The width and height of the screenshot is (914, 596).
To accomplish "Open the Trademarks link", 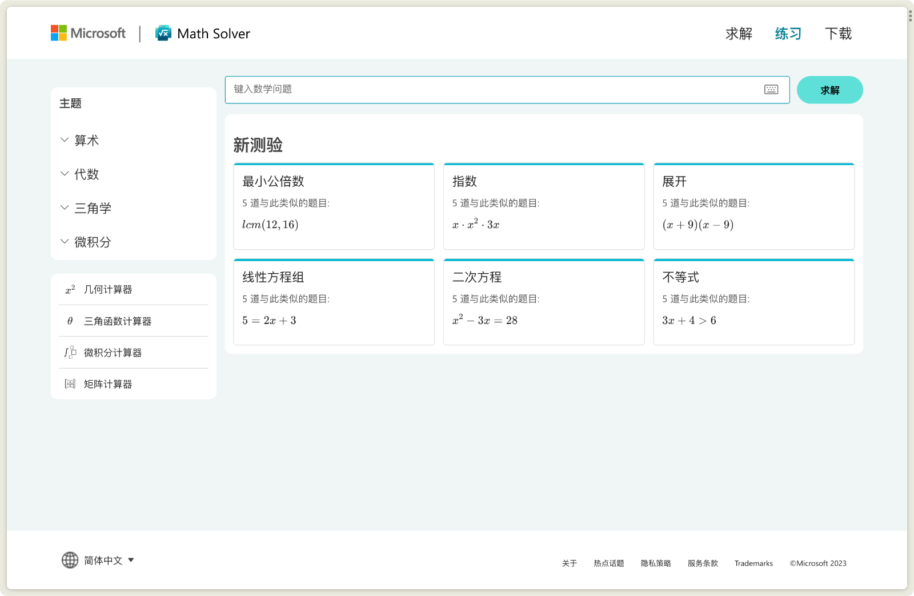I will pos(753,563).
